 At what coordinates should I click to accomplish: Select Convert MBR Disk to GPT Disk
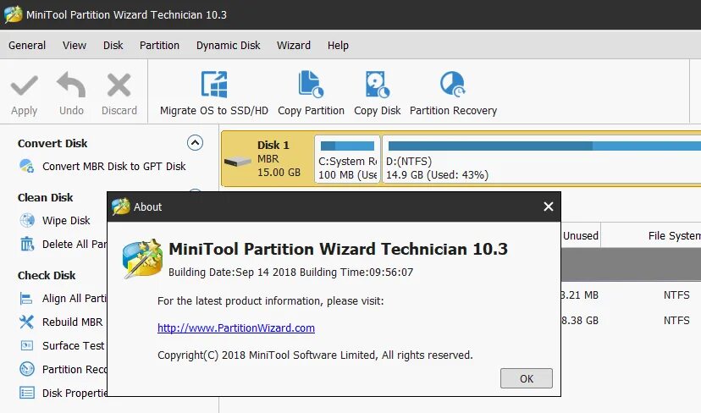coord(114,166)
